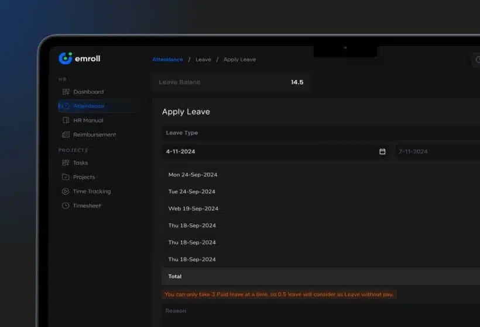480x327 pixels.
Task: Click the emroll brand name text
Action: tap(88, 58)
